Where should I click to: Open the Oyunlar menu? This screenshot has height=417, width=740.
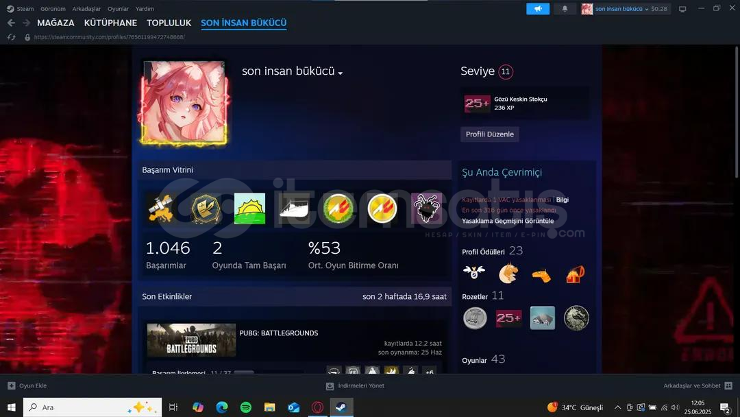(118, 8)
